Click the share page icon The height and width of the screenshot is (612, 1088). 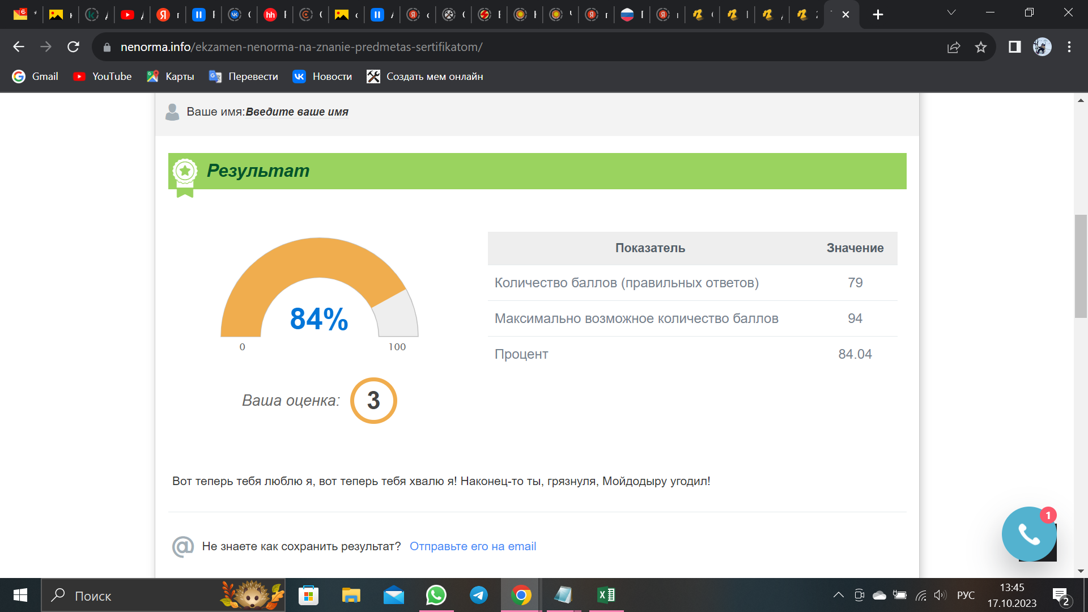point(954,47)
